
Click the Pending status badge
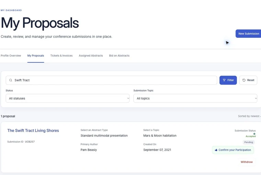(249, 142)
